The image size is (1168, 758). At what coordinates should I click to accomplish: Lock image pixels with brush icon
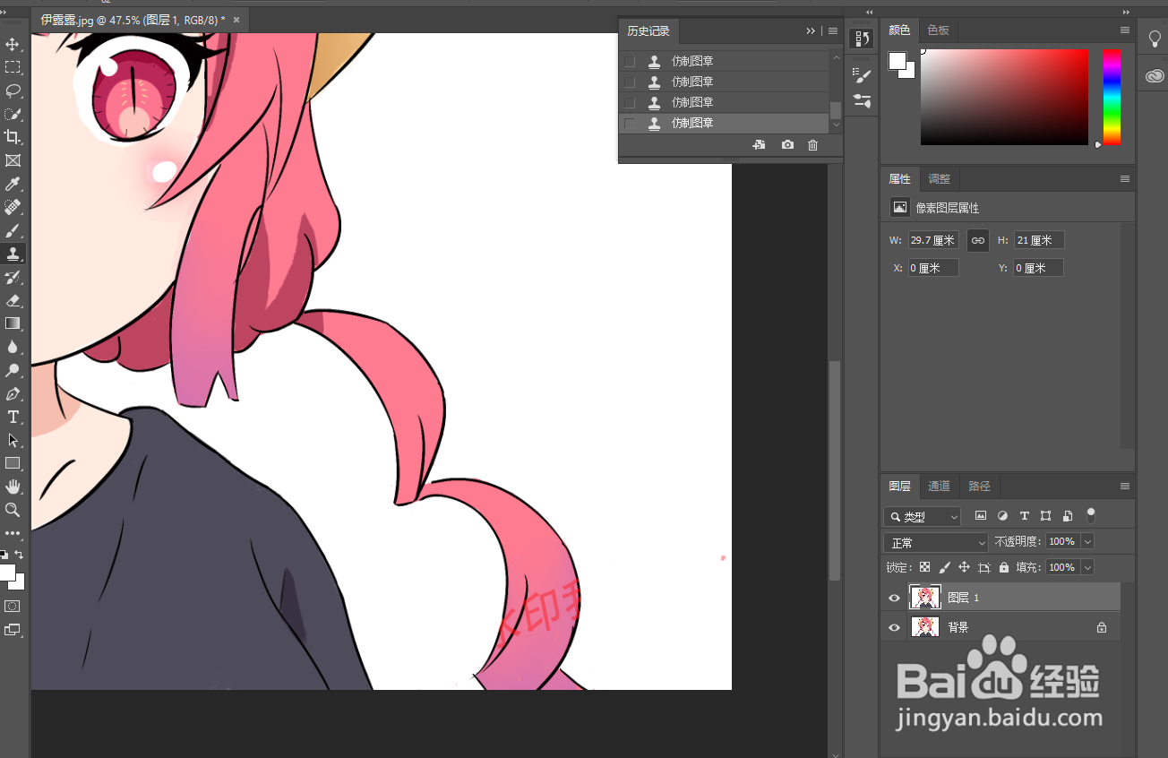point(944,567)
